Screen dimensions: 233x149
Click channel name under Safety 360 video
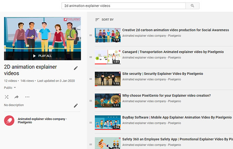[x=151, y=145]
